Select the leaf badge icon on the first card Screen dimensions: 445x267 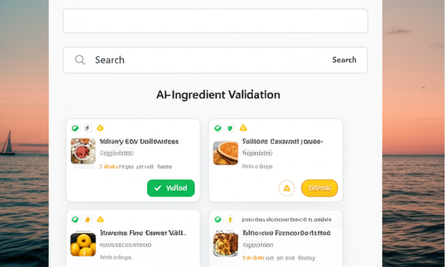(x=87, y=128)
